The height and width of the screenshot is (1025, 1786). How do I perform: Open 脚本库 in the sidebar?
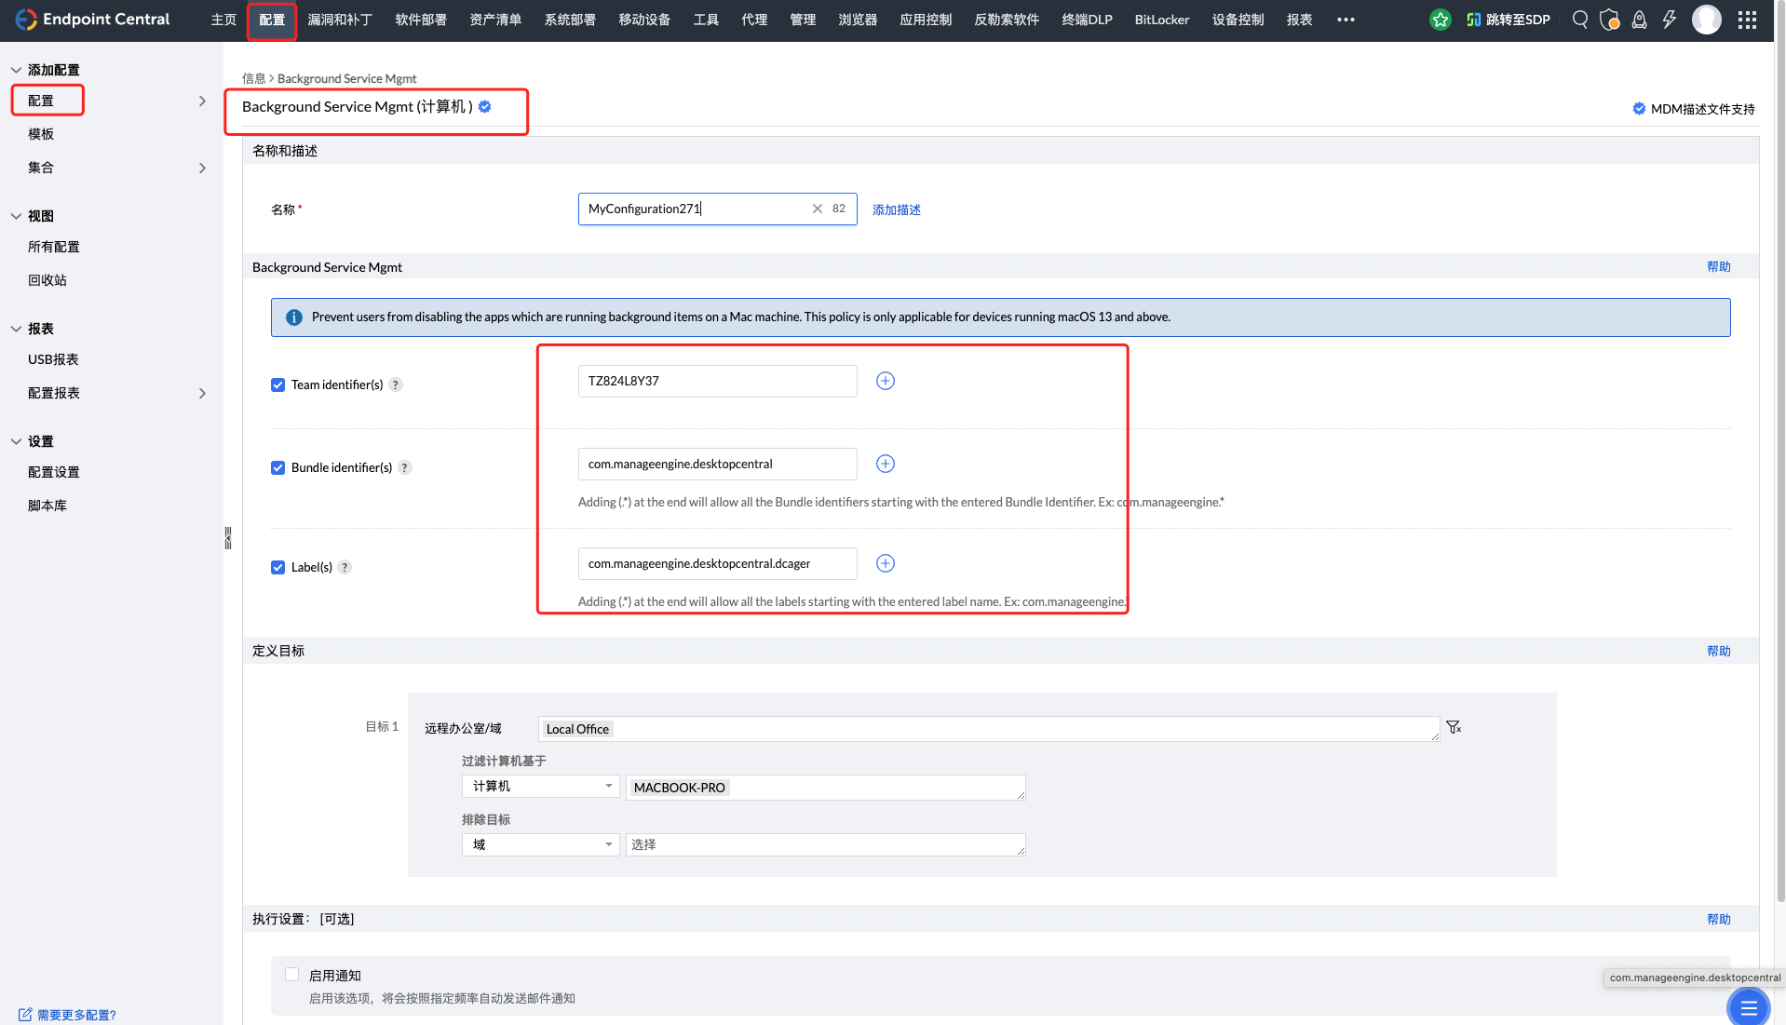pos(47,506)
